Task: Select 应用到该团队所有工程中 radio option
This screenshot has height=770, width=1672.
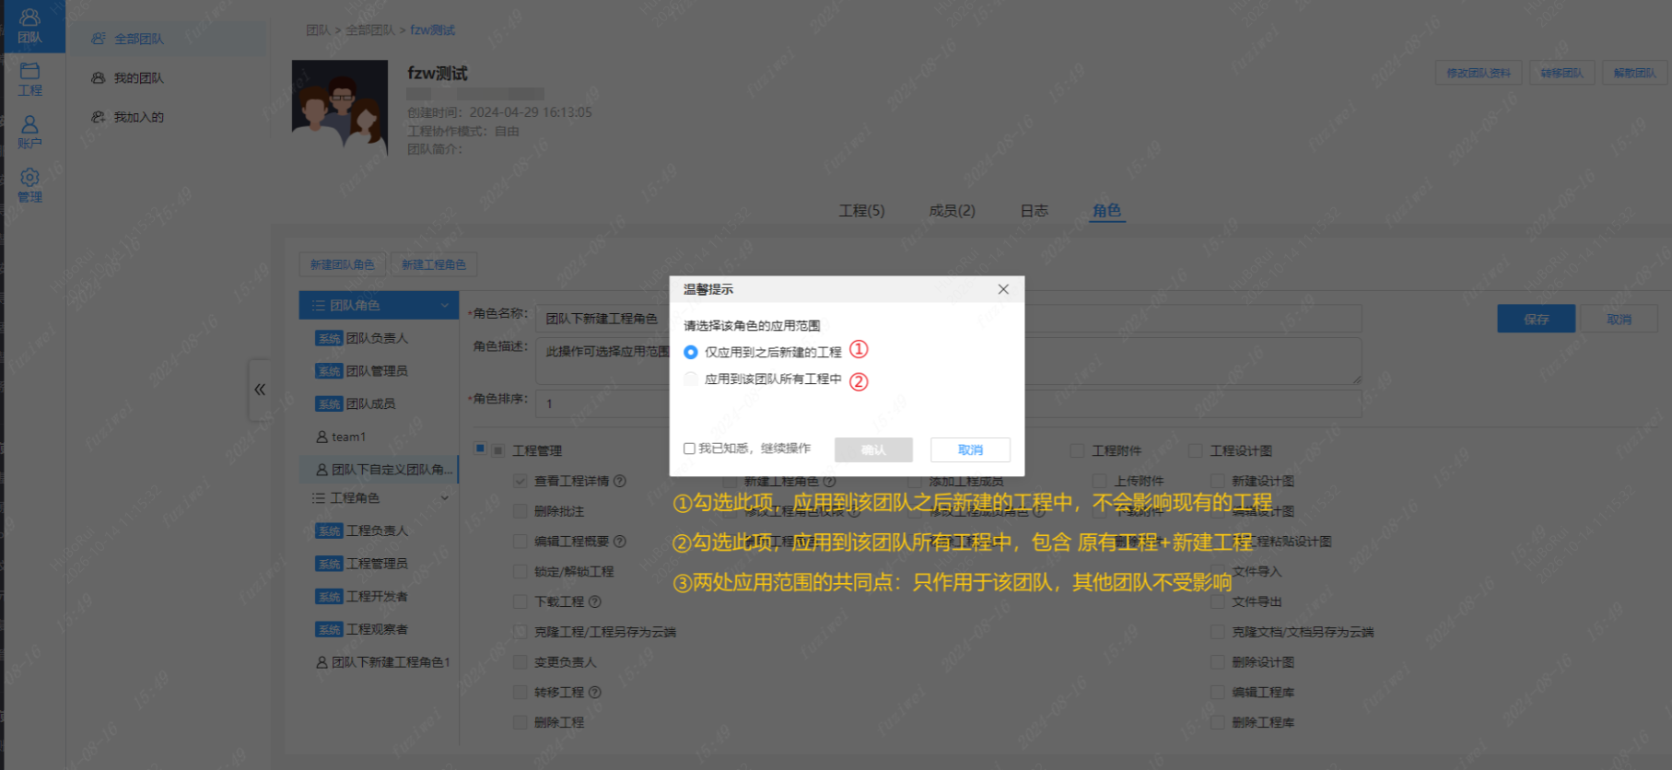Action: point(691,379)
